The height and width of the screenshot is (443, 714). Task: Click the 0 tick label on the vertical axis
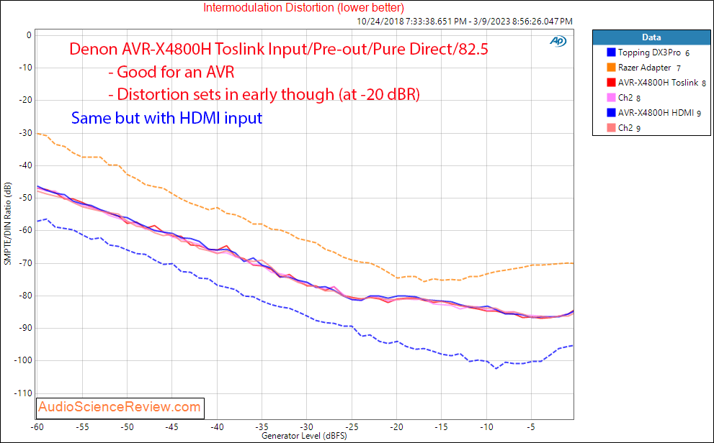(29, 35)
